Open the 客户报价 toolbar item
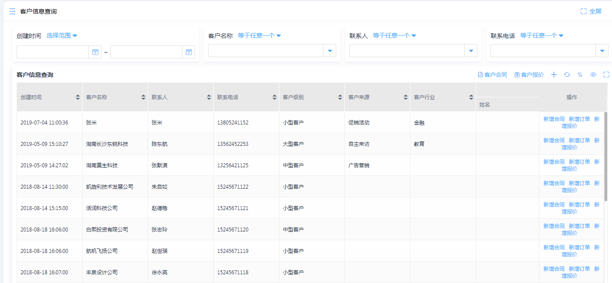Image resolution: width=612 pixels, height=283 pixels. coord(529,75)
